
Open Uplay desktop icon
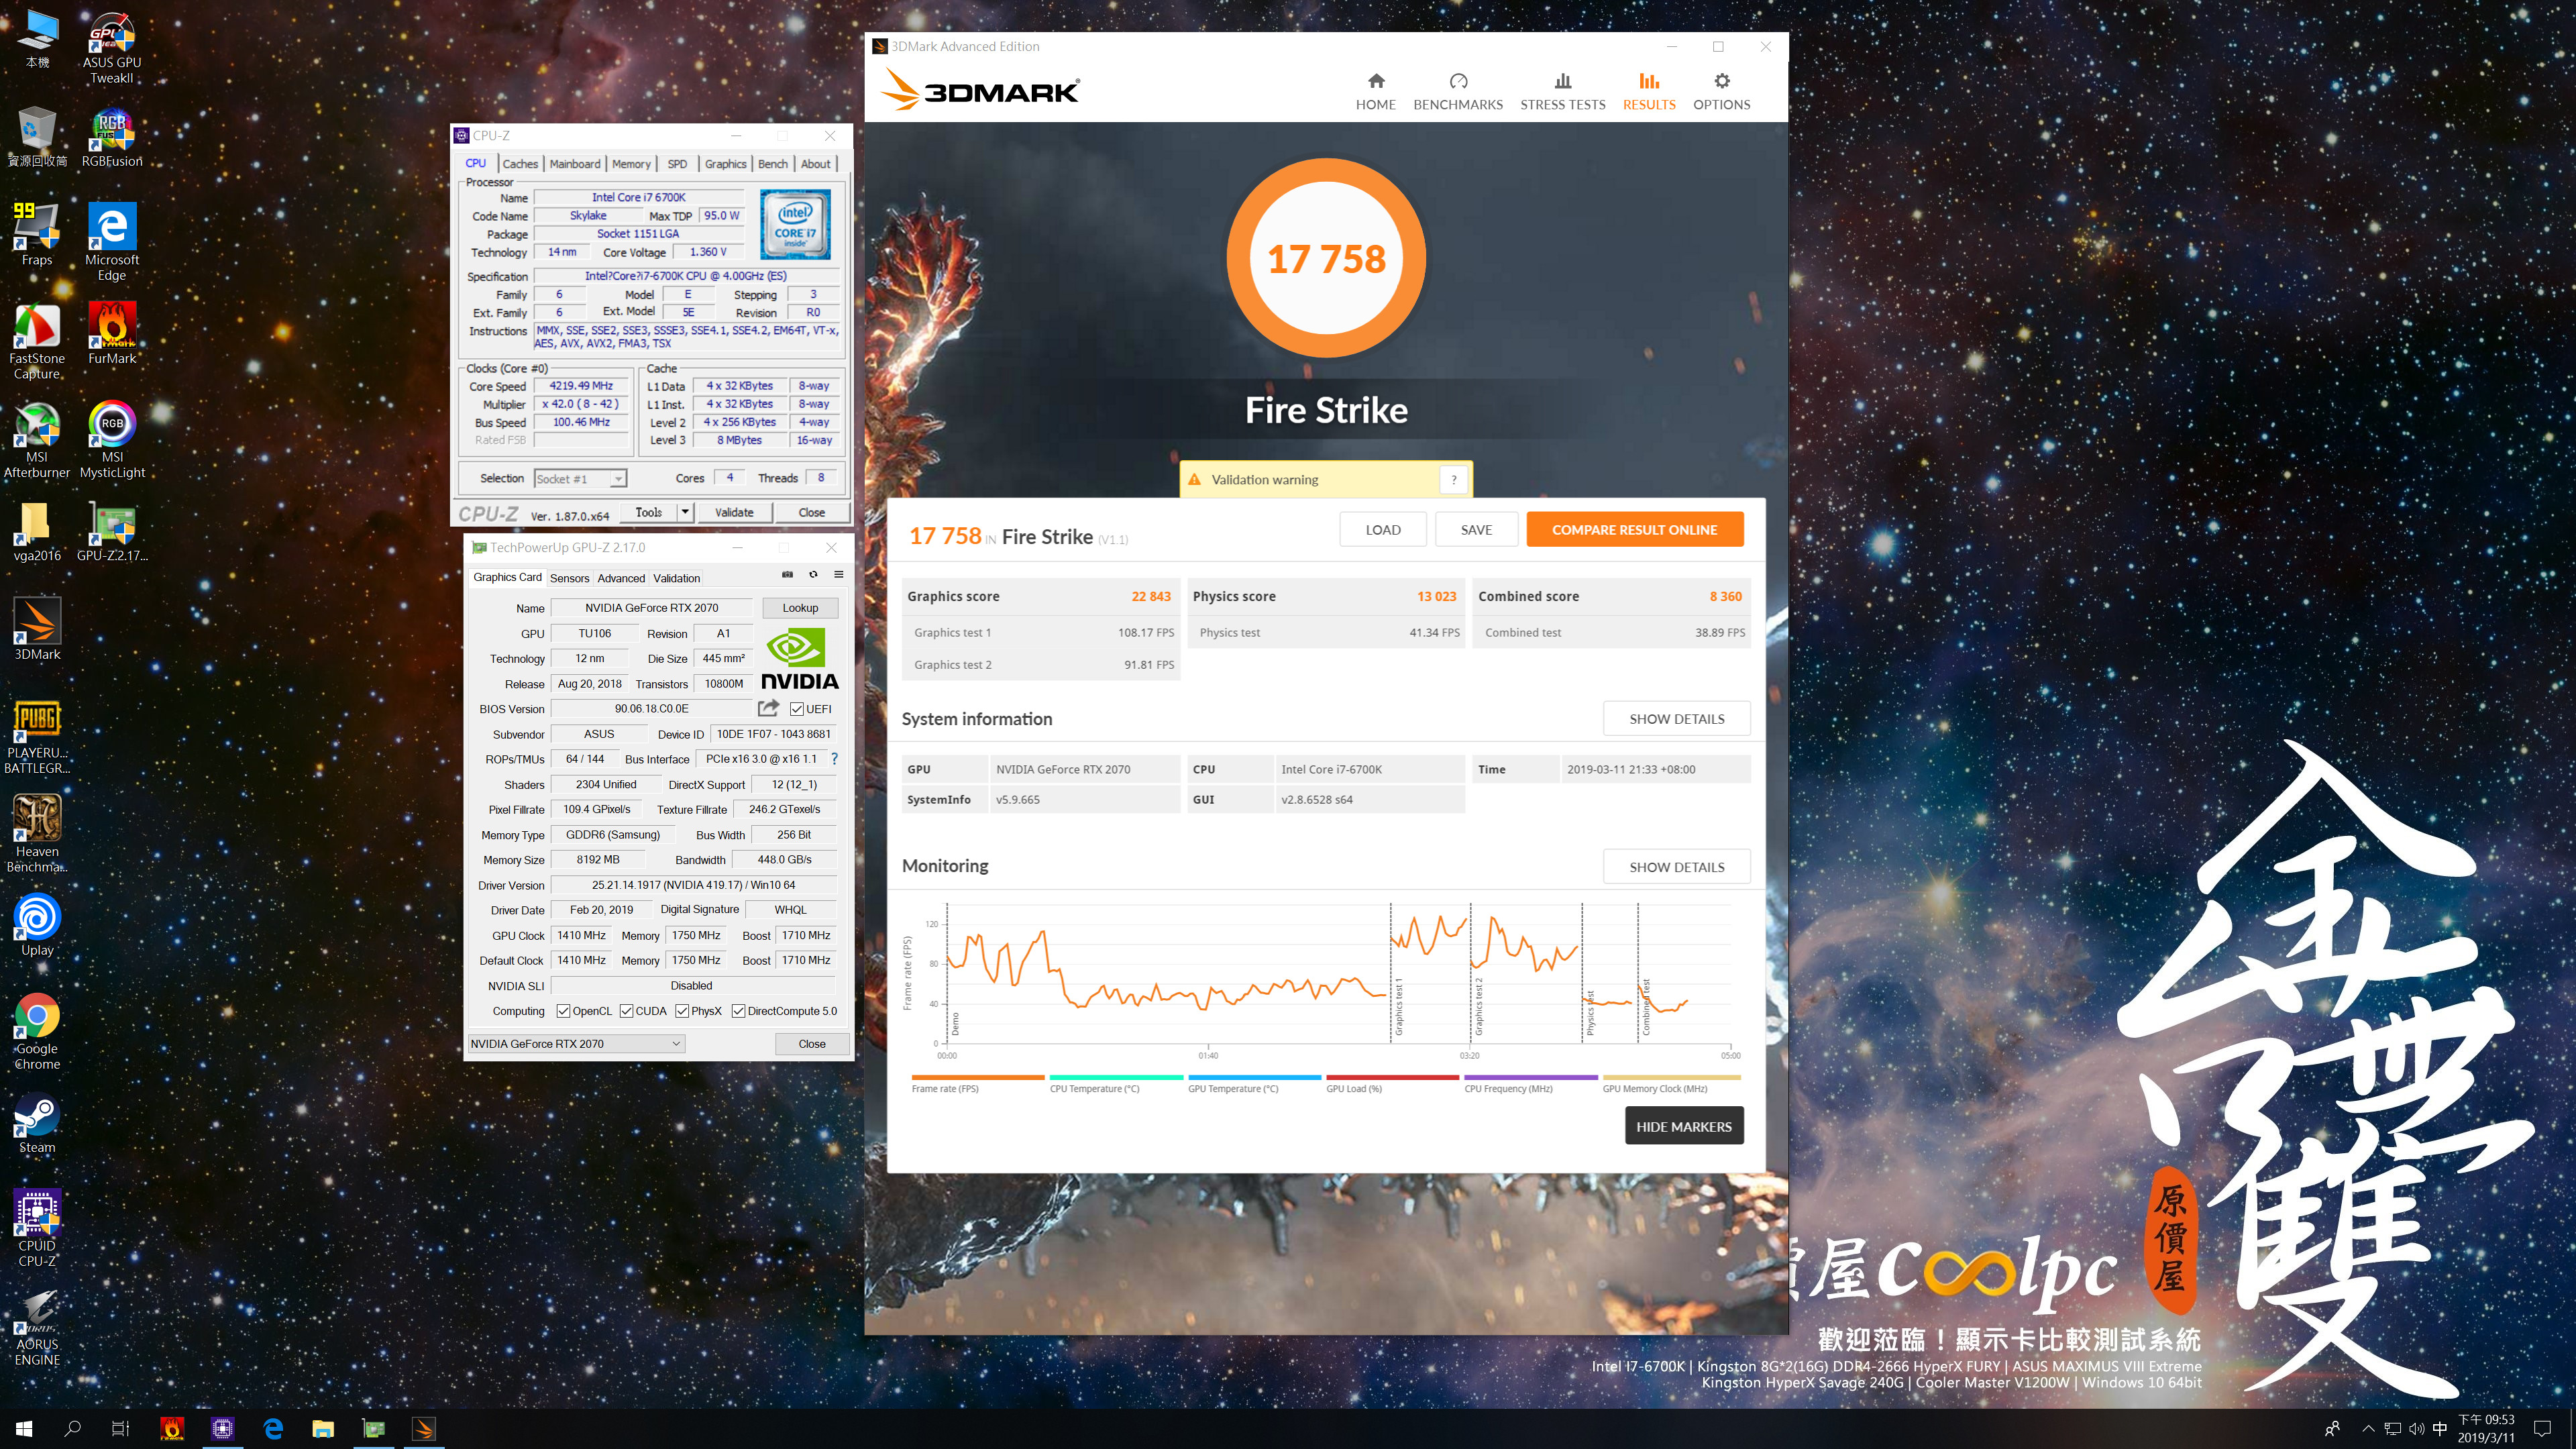point(37,925)
